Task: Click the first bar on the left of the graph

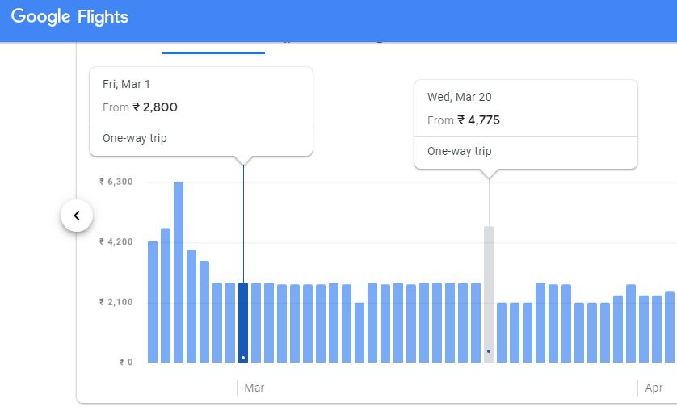Action: point(153,301)
